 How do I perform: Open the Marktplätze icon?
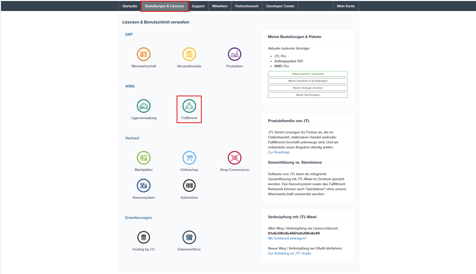pos(144,158)
